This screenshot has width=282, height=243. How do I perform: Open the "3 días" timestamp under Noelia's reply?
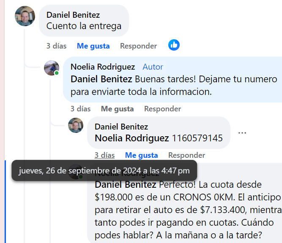(x=80, y=109)
